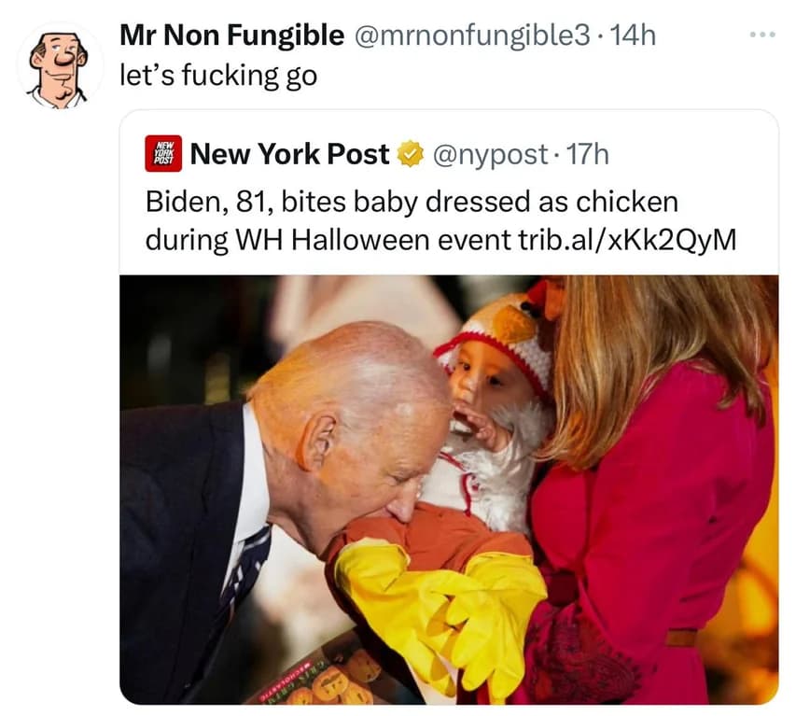This screenshot has height=716, width=796.
Task: Click the 17h timestamp on quoted tweet
Action: pos(587,154)
